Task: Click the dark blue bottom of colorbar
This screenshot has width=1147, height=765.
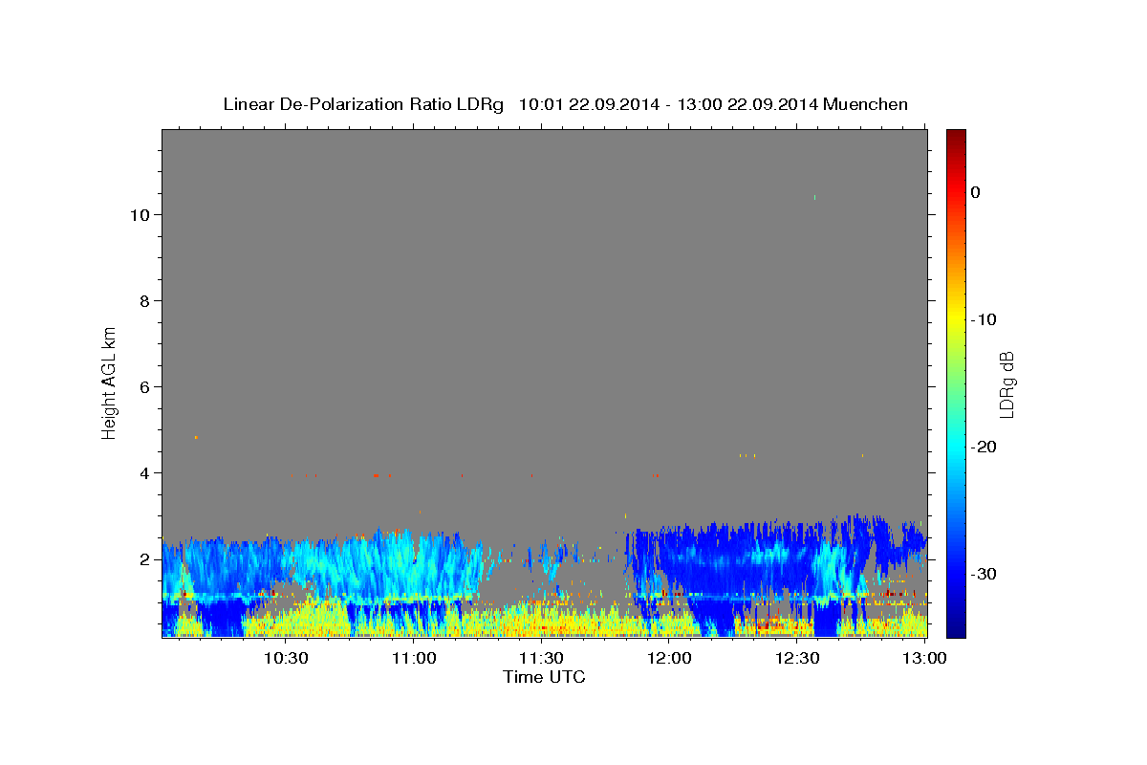Action: 956,629
